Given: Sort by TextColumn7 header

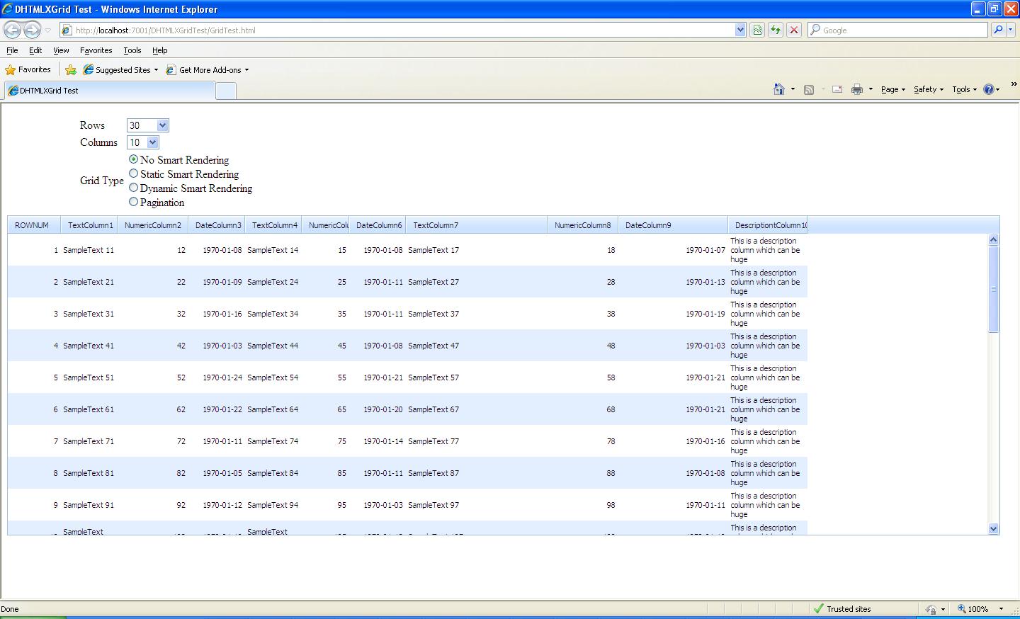Looking at the screenshot, I should point(477,225).
